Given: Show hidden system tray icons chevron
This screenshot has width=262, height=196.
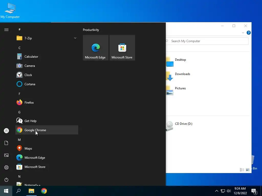Looking at the screenshot, I should point(216,191).
